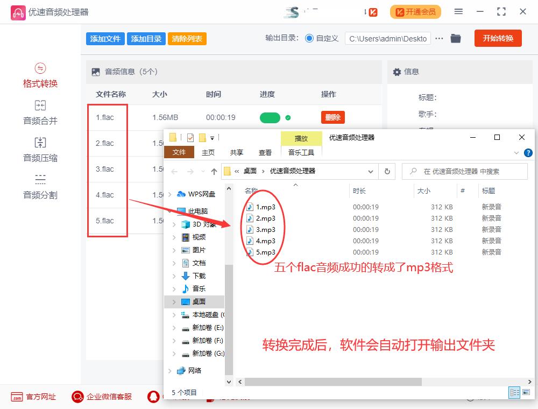Open the 查看 tab in Explorer
The image size is (538, 409).
pyautogui.click(x=265, y=152)
